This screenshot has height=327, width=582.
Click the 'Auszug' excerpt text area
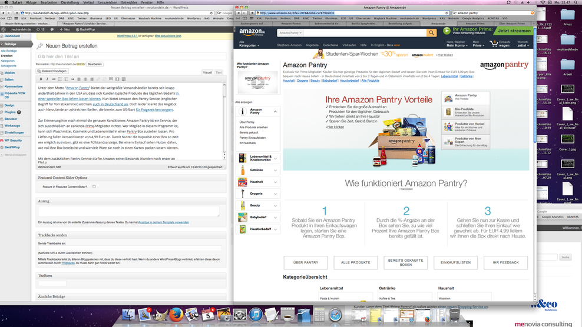click(129, 211)
